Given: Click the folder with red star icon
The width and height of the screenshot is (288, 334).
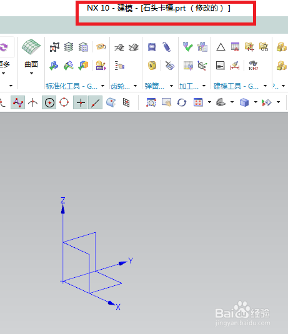Looking at the screenshot, I should [249, 47].
